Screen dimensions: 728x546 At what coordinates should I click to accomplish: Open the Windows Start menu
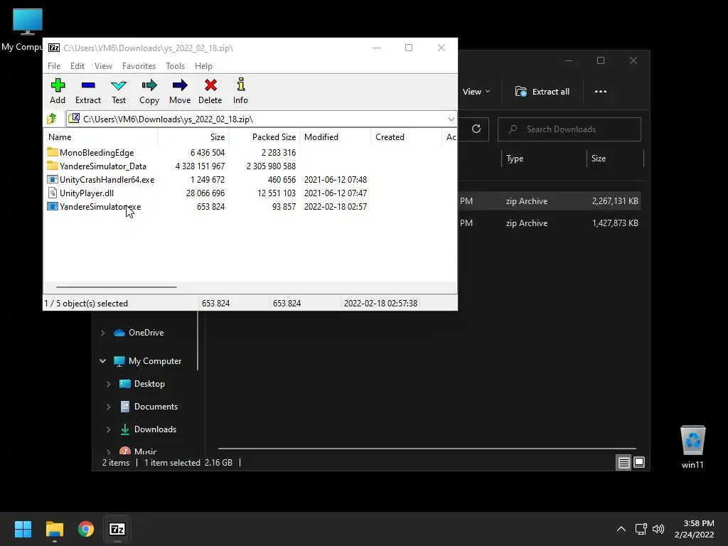23,529
